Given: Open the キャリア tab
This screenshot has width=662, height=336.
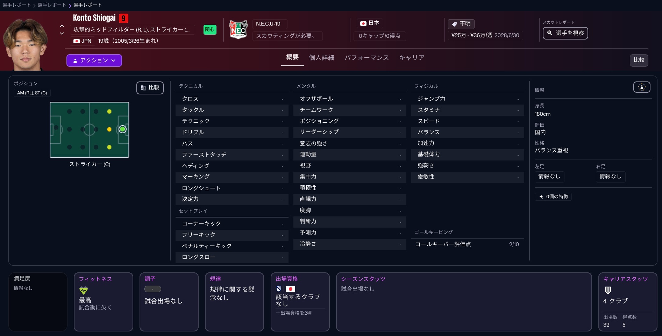Looking at the screenshot, I should tap(412, 58).
